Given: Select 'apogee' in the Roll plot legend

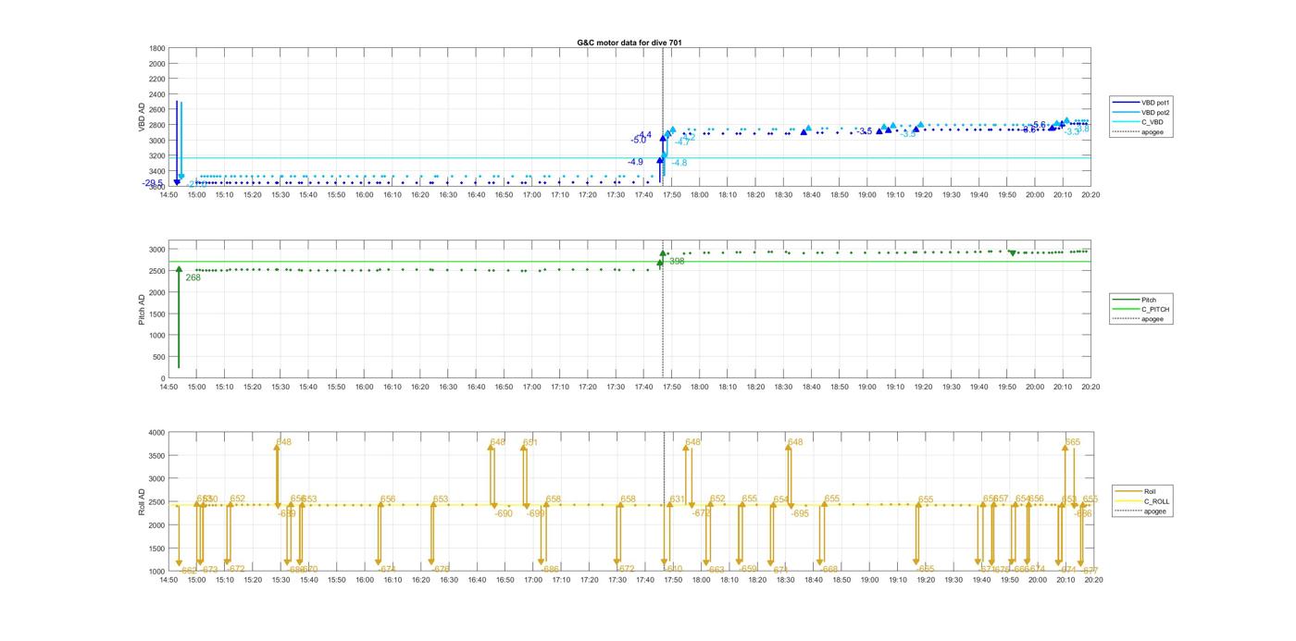Looking at the screenshot, I should (1142, 512).
